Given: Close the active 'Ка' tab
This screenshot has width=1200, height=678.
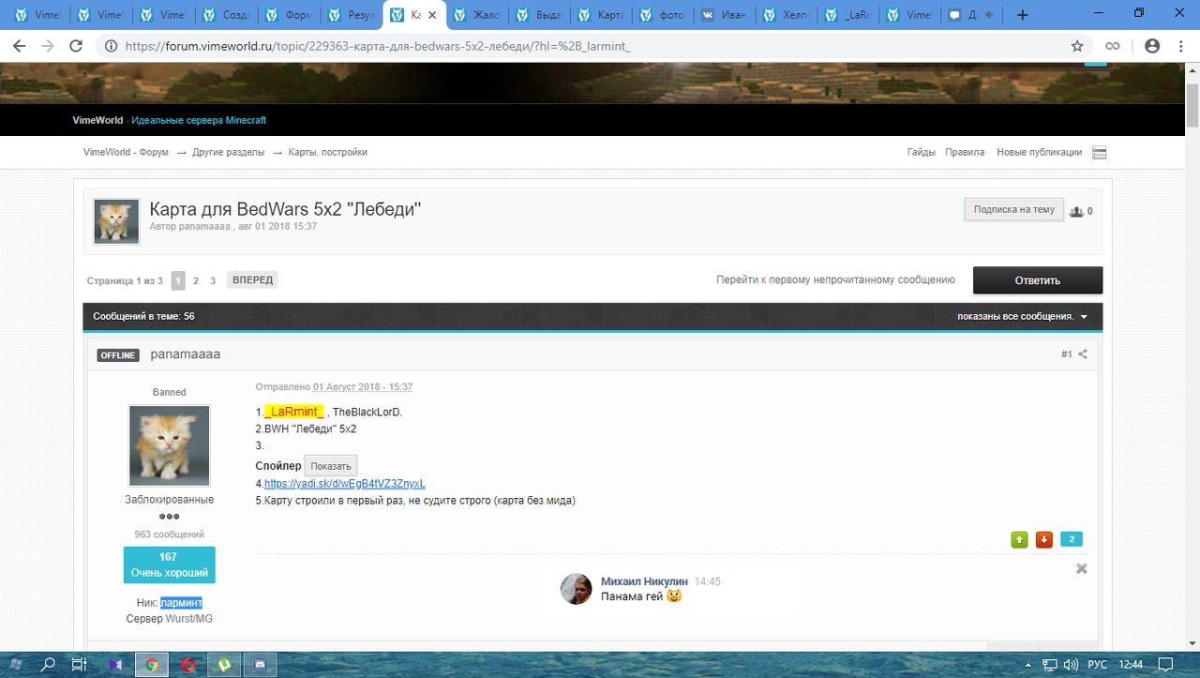Looking at the screenshot, I should click(431, 15).
